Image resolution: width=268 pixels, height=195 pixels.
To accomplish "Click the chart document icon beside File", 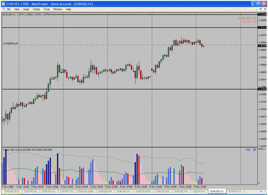I will (3, 9).
